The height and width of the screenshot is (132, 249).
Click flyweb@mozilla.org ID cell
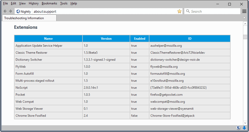[190, 67]
